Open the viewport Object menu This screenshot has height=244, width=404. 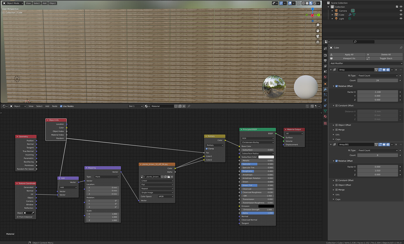(53, 3)
